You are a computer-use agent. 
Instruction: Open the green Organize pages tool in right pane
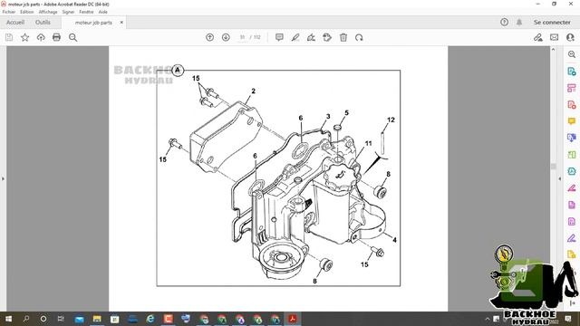coord(572,155)
